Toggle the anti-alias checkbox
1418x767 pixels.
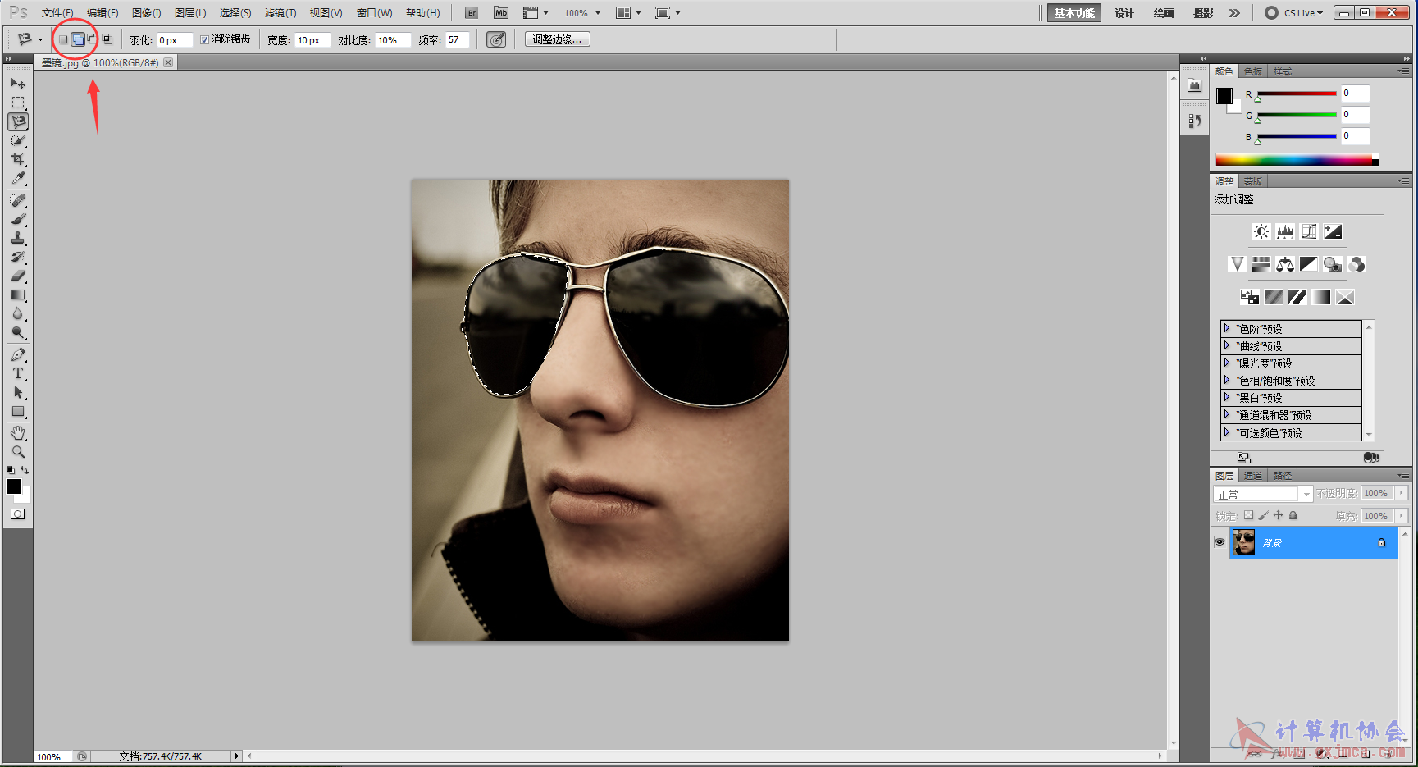(204, 39)
